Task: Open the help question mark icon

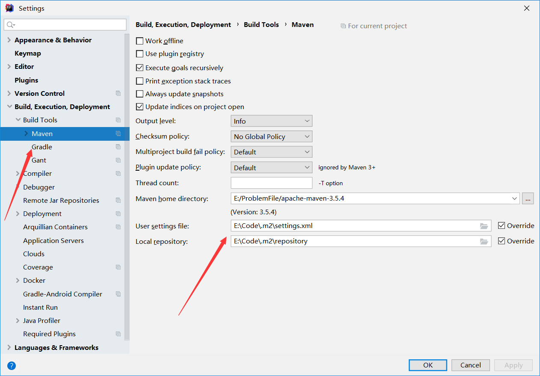Action: coord(12,365)
